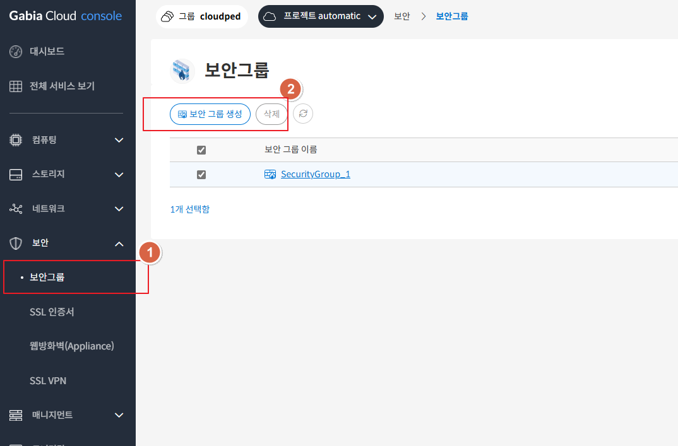Image resolution: width=678 pixels, height=446 pixels.
Task: Click the 그룹 cloudped selector
Action: (x=201, y=16)
